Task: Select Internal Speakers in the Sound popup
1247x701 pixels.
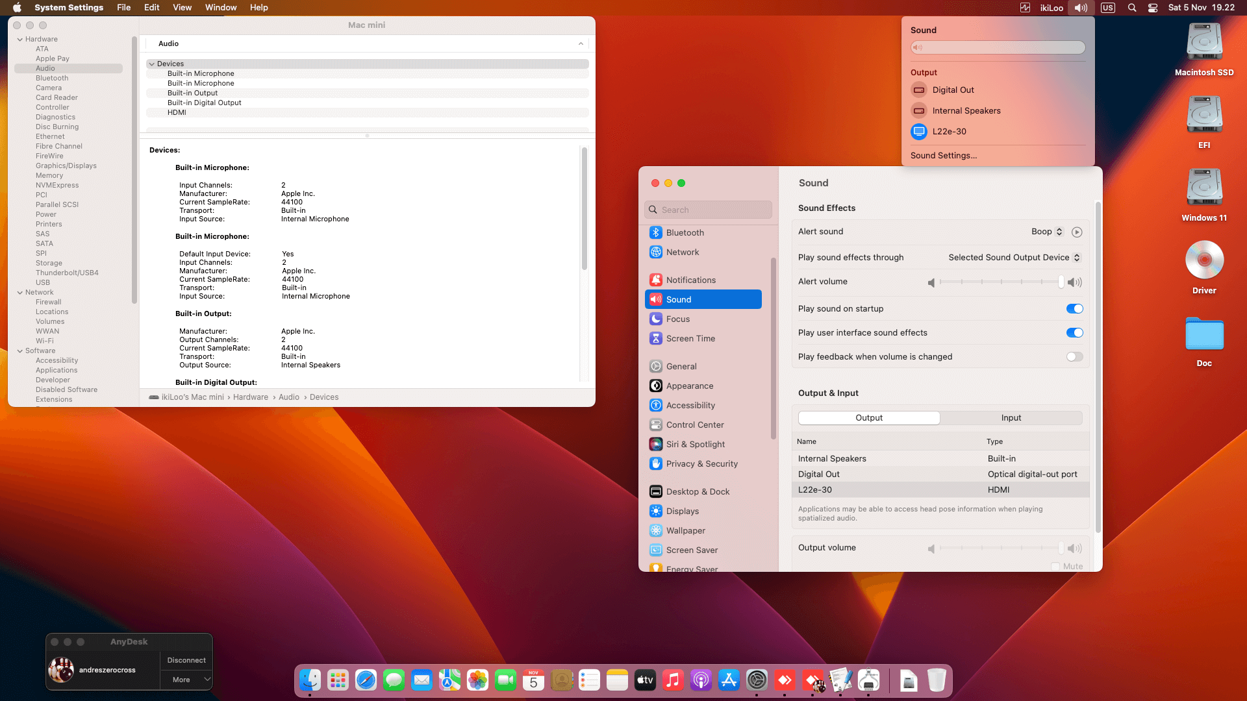Action: pos(998,110)
